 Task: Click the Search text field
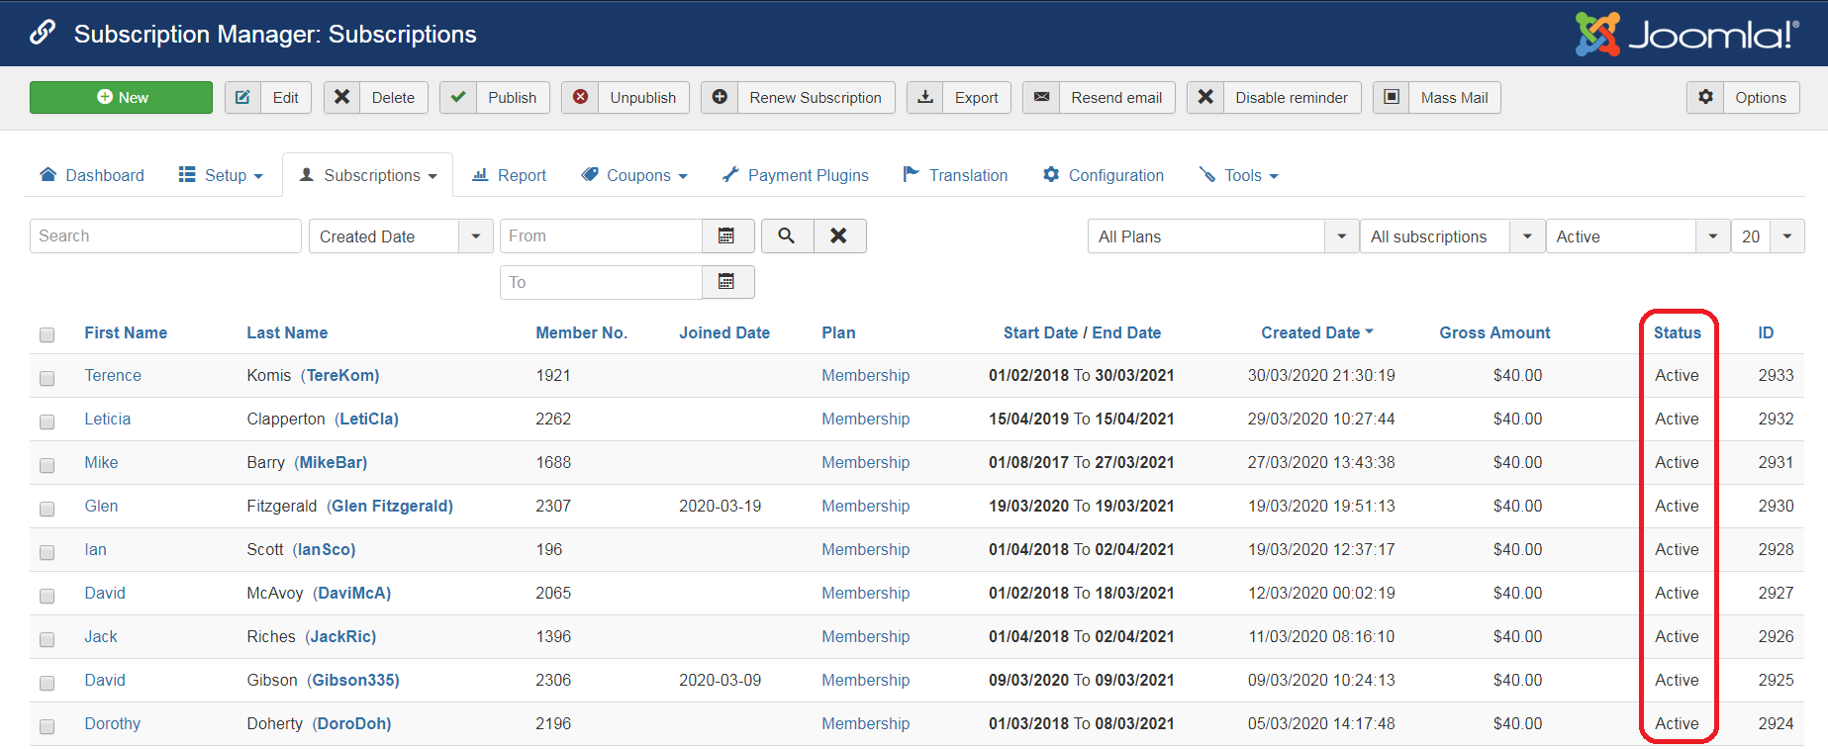165,235
